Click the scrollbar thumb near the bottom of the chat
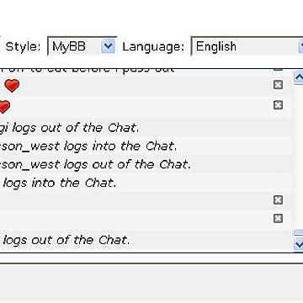 tap(298, 232)
